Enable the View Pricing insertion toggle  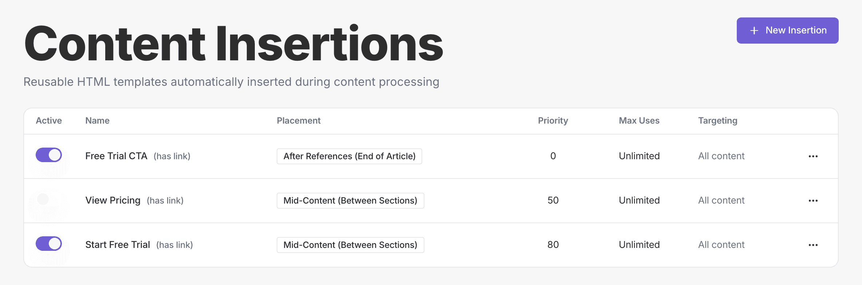(x=48, y=200)
